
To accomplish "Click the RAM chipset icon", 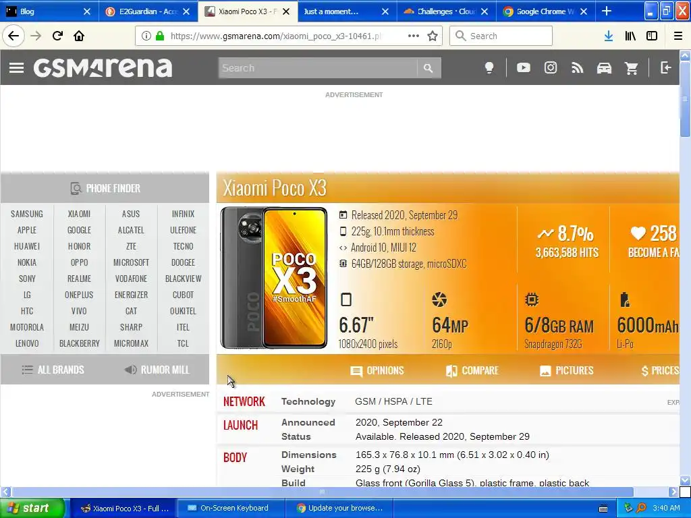I will (532, 299).
